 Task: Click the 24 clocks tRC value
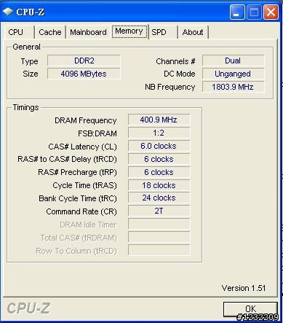(159, 198)
